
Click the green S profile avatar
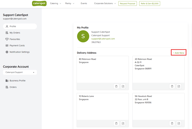83,36
